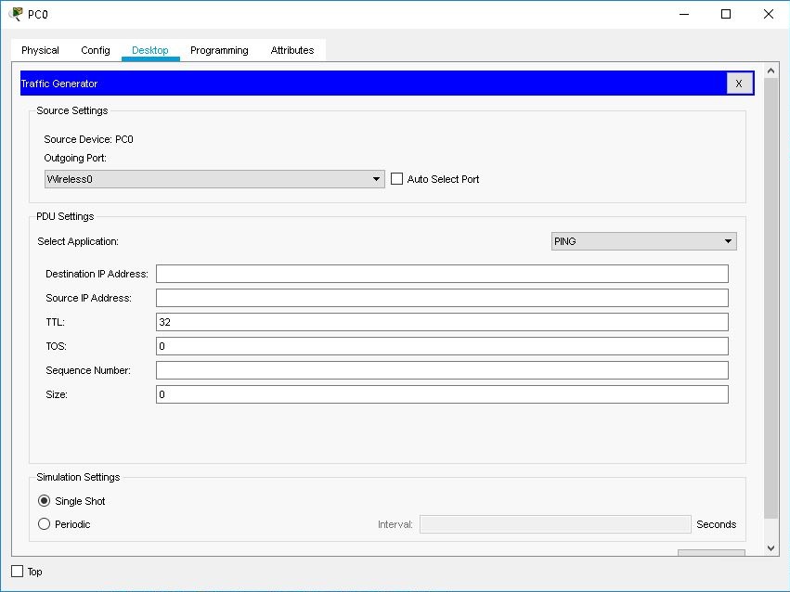The height and width of the screenshot is (592, 790).
Task: Switch to the Physical tab
Action: coord(39,50)
